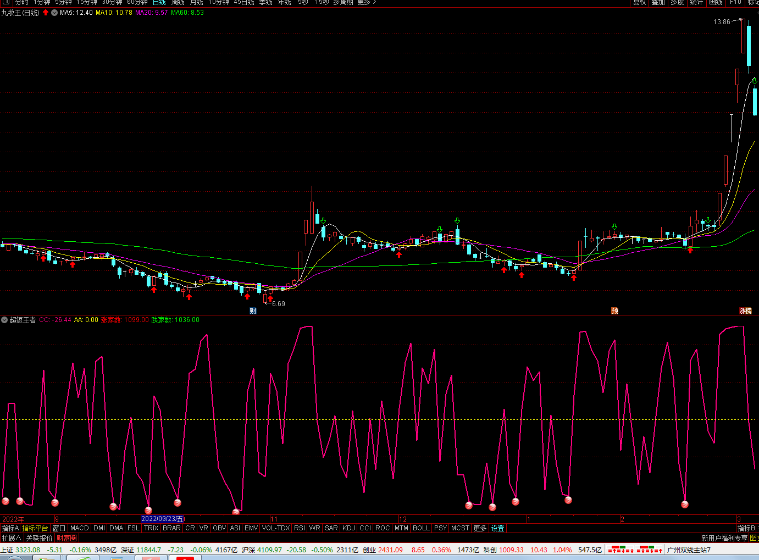Click the red-green market breadth indicator
The width and height of the screenshot is (759, 560).
click(x=635, y=550)
